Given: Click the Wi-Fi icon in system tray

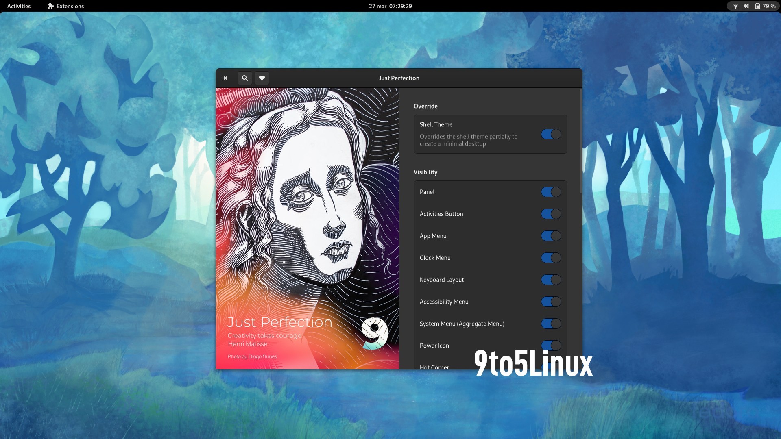Looking at the screenshot, I should tap(735, 6).
